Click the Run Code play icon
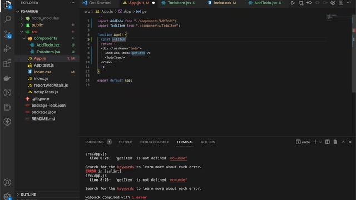The width and height of the screenshot is (356, 200). pos(293,3)
